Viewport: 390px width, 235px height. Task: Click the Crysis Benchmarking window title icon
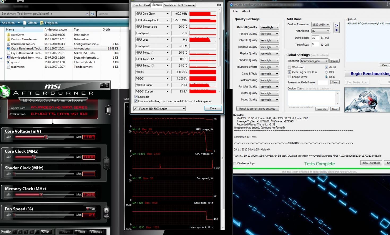[x=232, y=5]
